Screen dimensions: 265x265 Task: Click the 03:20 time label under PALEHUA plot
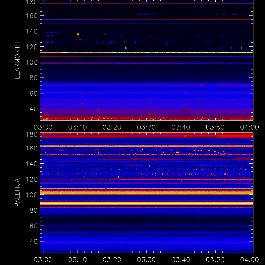(112, 260)
